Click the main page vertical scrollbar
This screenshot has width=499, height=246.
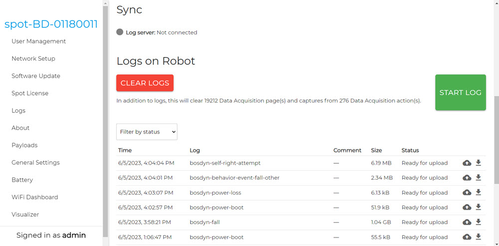click(x=496, y=149)
